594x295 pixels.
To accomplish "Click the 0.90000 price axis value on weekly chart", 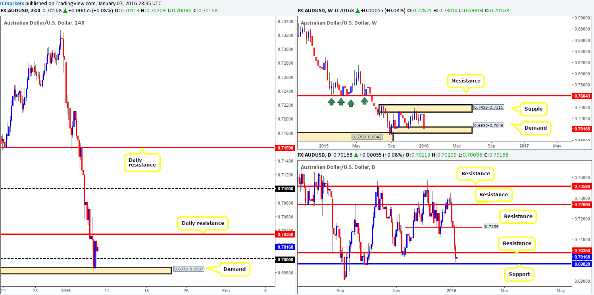I will point(582,18).
